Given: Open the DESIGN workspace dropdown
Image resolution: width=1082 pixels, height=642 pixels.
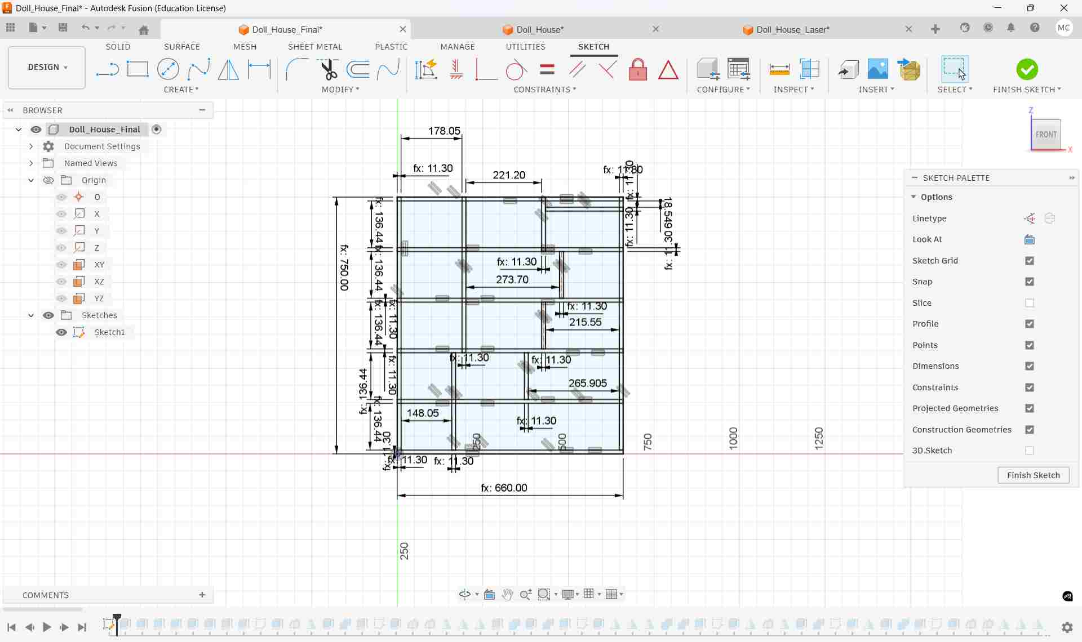Looking at the screenshot, I should pos(46,68).
